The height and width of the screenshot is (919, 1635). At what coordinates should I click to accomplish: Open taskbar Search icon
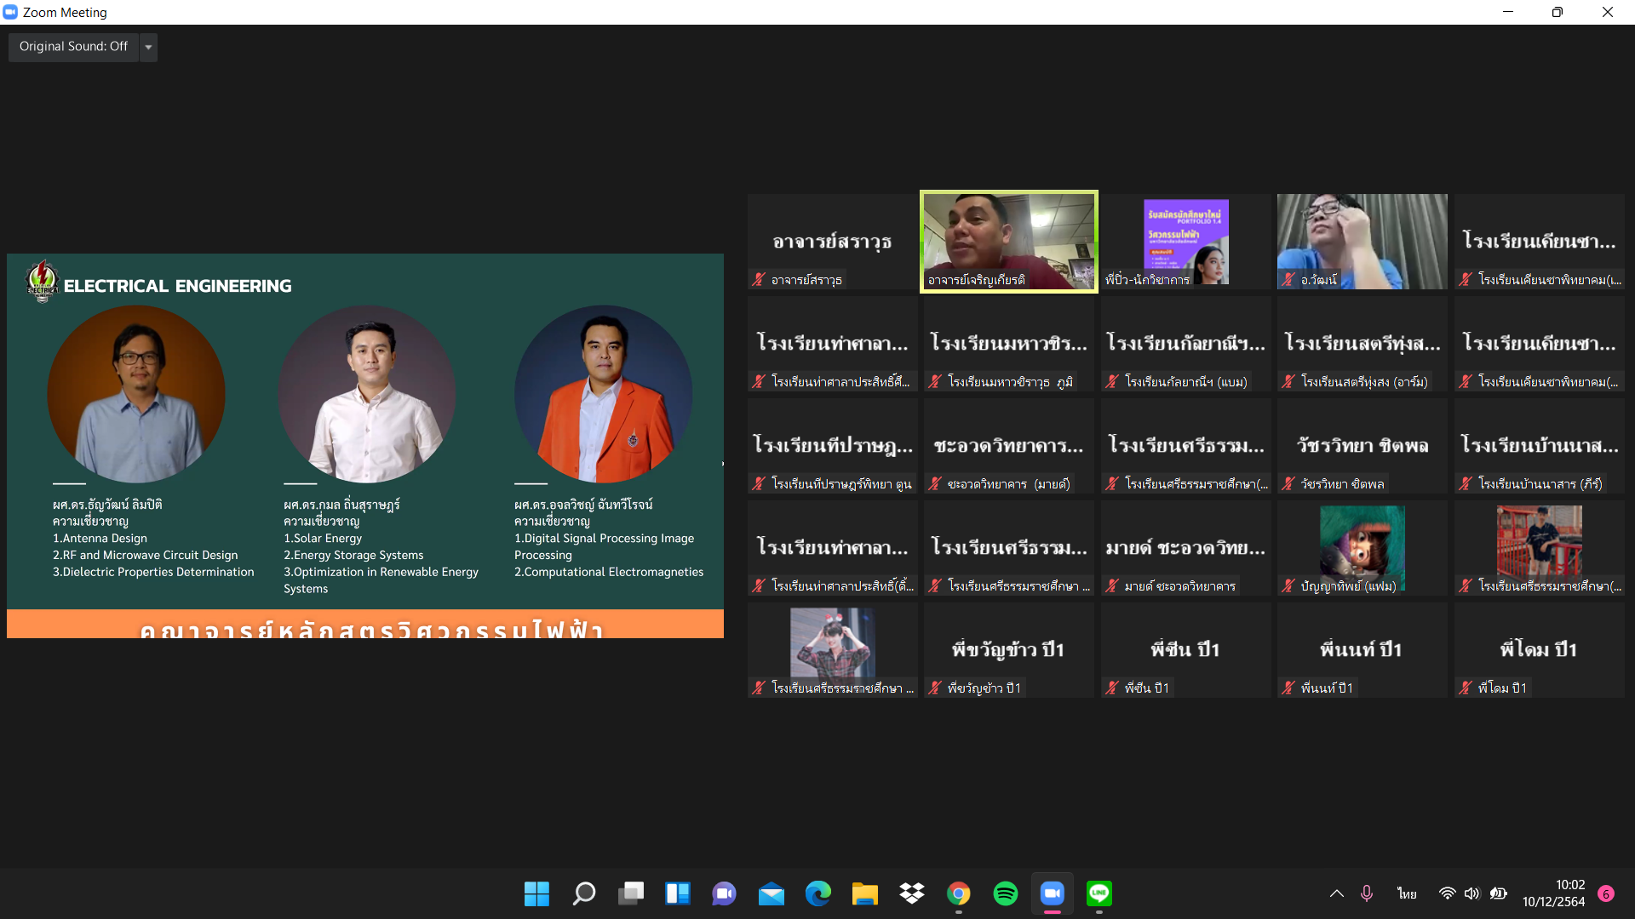point(583,893)
